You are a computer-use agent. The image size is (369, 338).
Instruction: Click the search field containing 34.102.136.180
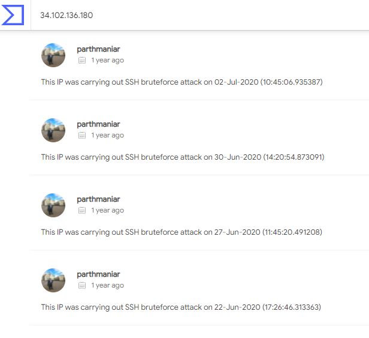coord(200,15)
